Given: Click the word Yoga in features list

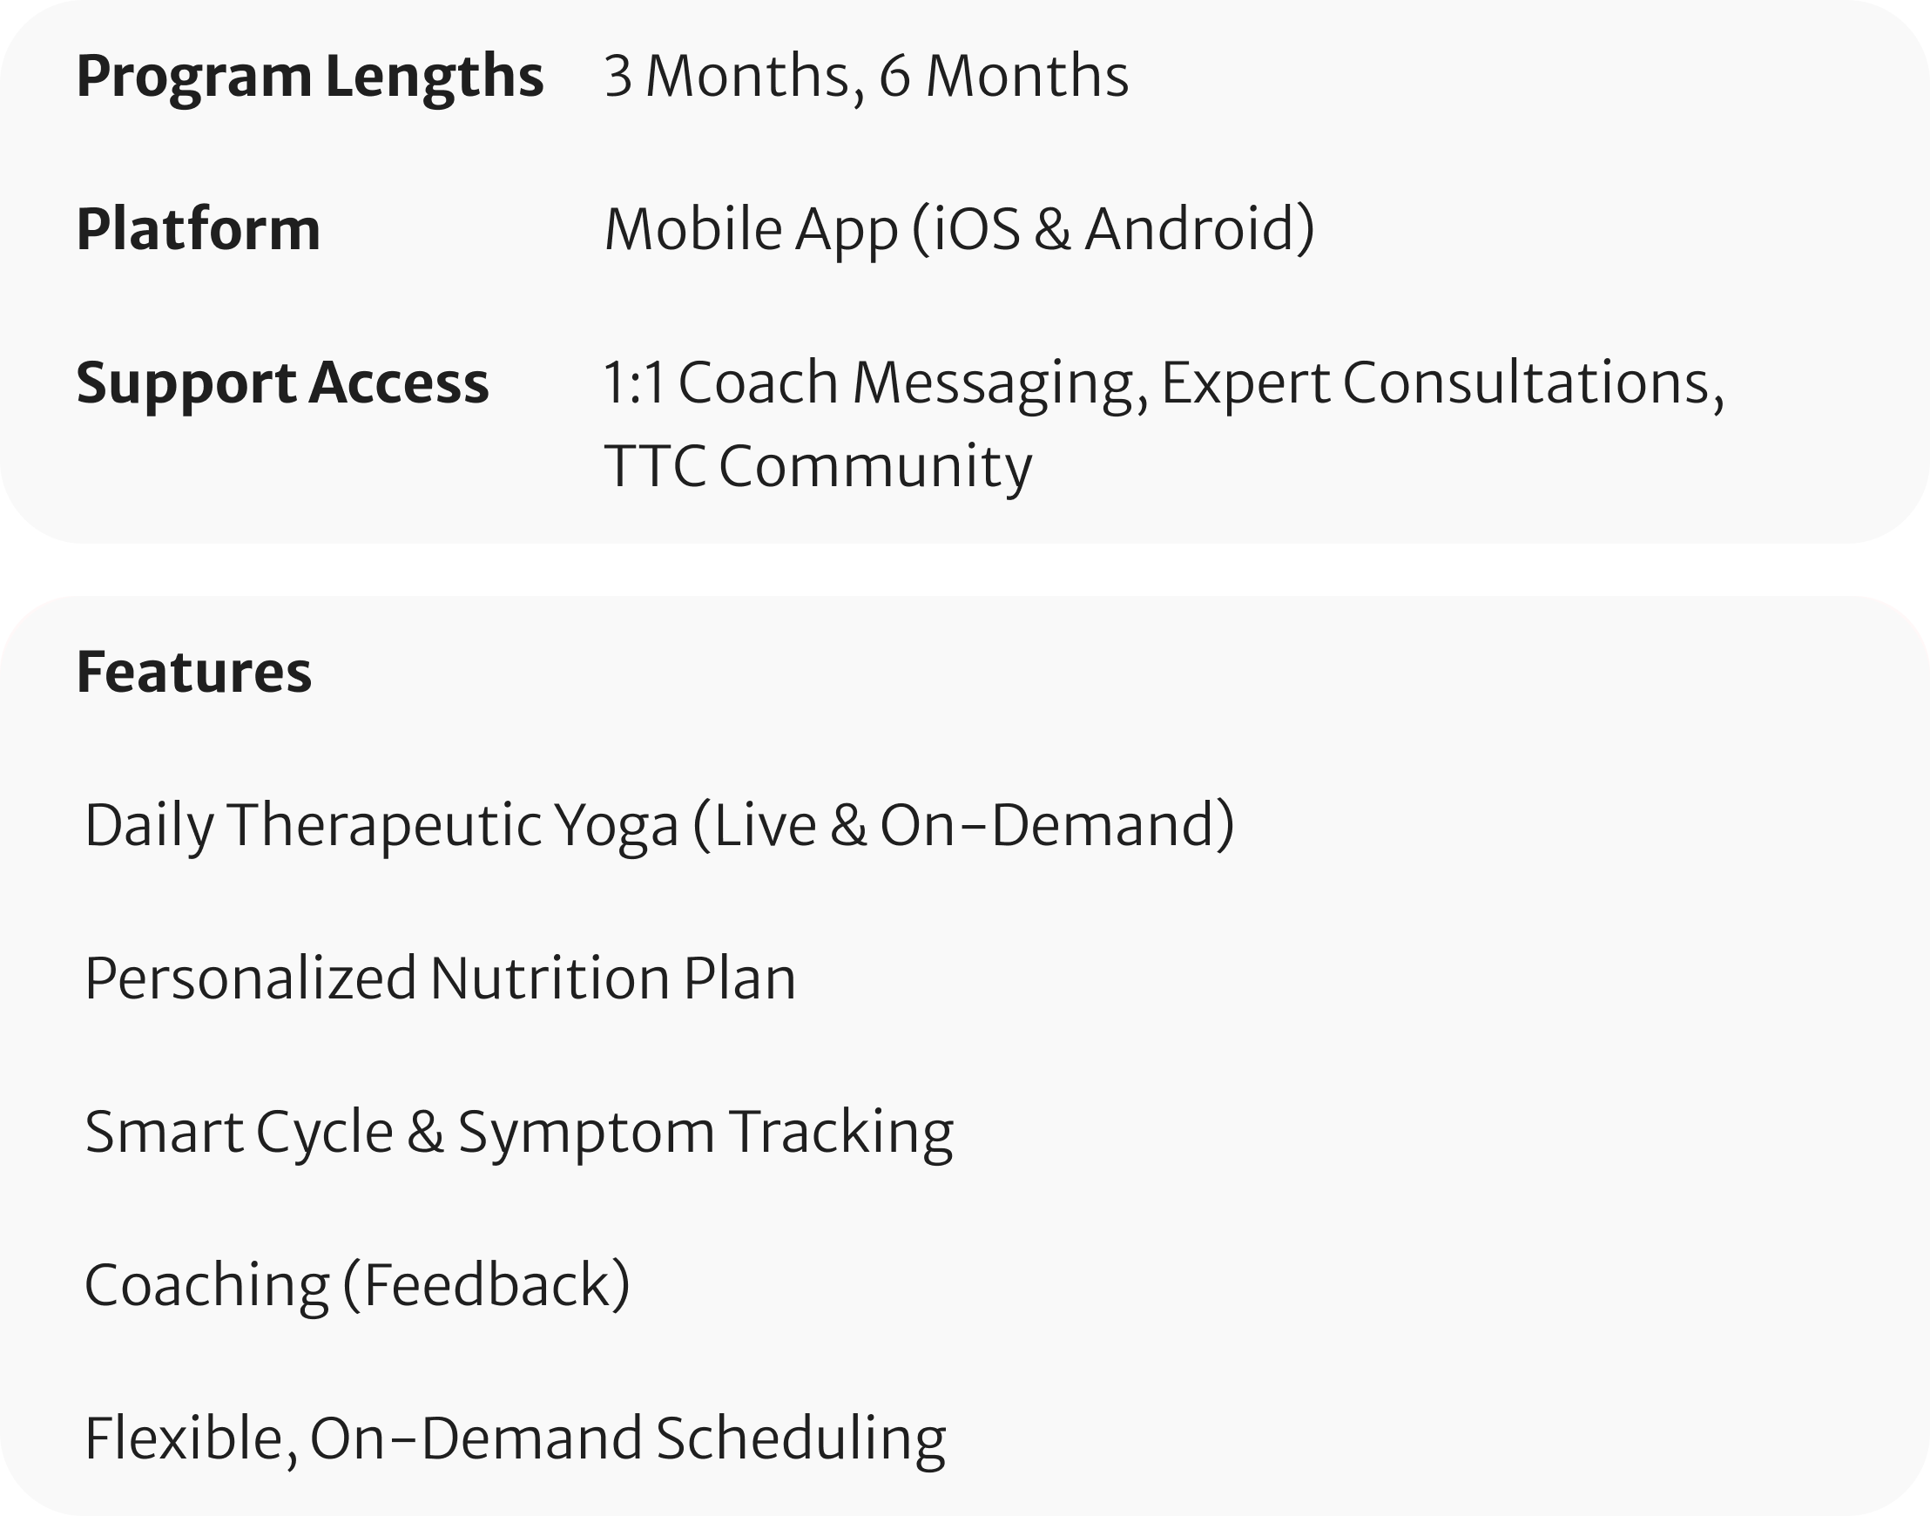Looking at the screenshot, I should point(616,826).
